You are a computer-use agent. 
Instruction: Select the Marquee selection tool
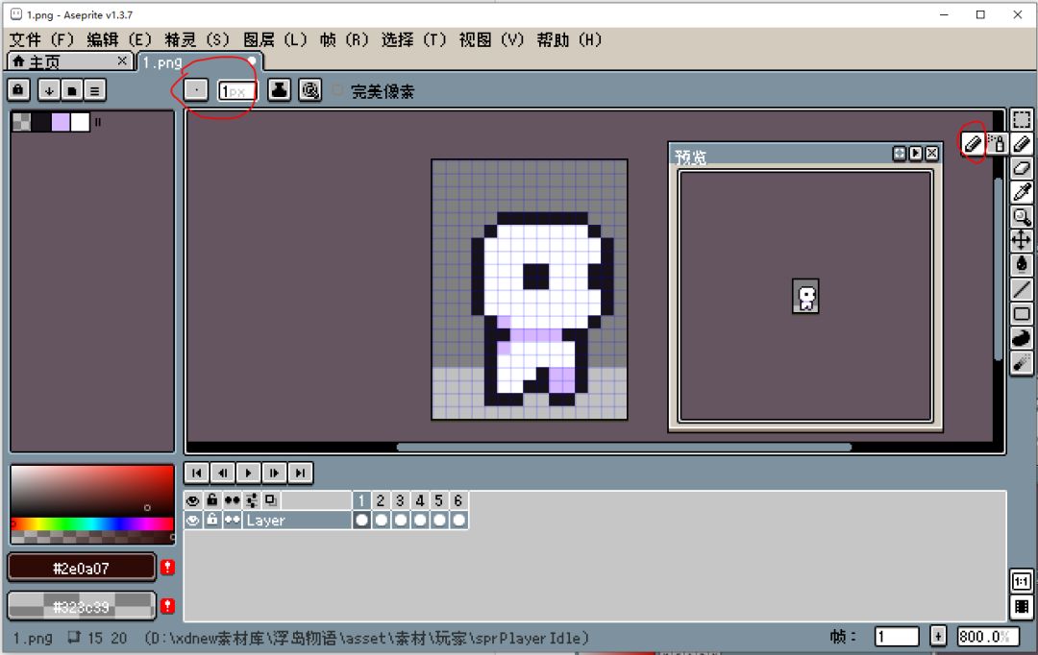1022,120
